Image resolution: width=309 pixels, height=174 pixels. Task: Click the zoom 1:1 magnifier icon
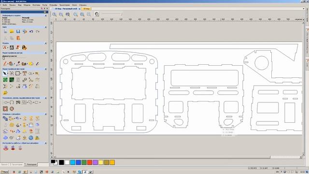[x=75, y=14]
